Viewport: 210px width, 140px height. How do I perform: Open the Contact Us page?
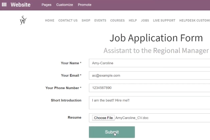68,20
